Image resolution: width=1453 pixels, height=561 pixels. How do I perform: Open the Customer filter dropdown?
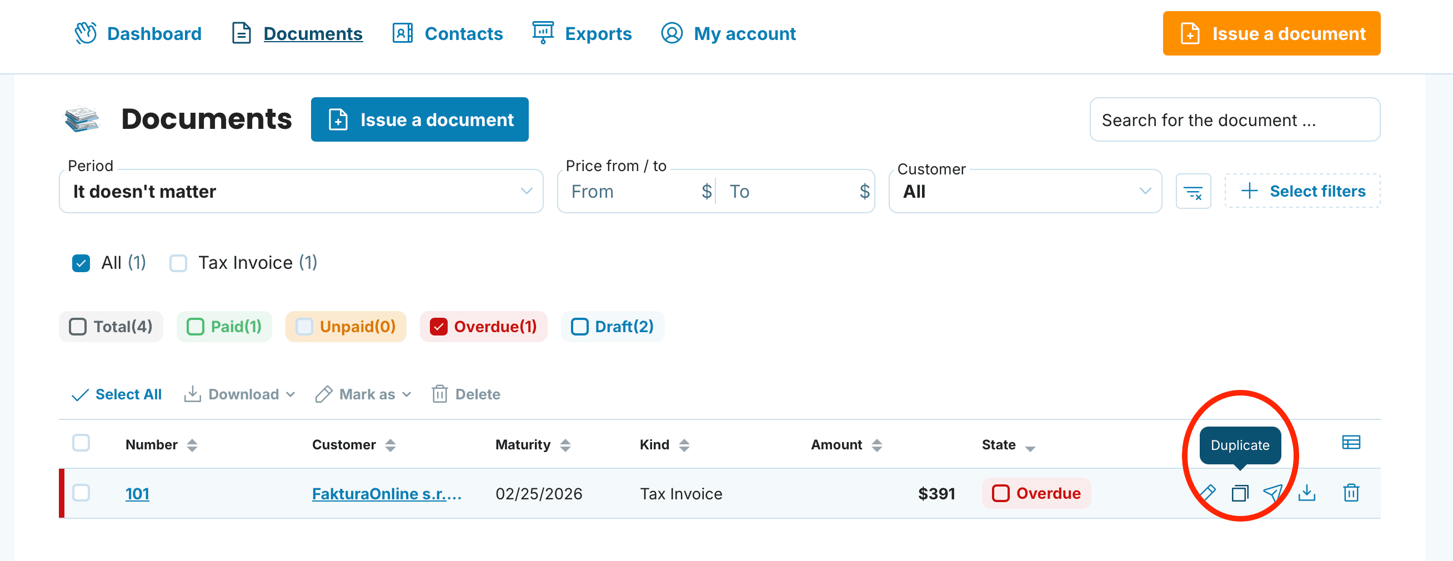click(x=1025, y=192)
